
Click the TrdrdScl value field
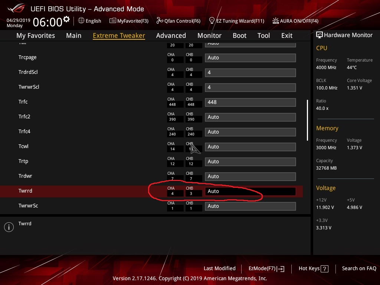pos(250,72)
